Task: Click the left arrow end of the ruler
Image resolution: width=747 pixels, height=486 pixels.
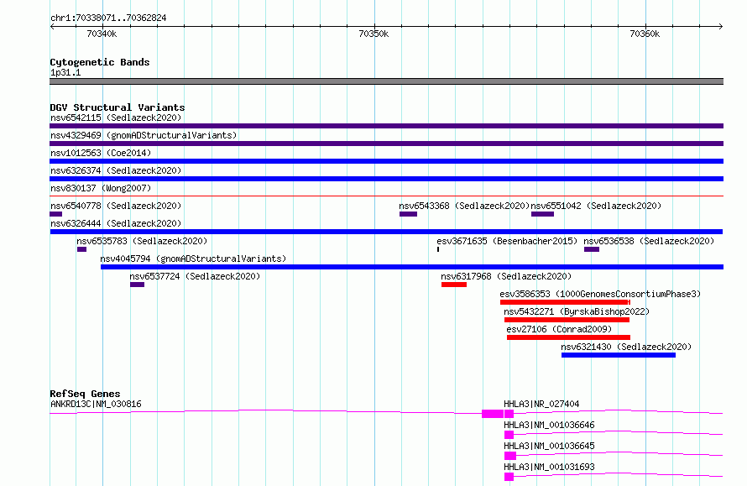Action: [x=52, y=26]
